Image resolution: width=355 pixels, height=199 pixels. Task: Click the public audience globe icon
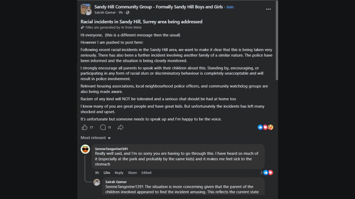(x=128, y=12)
